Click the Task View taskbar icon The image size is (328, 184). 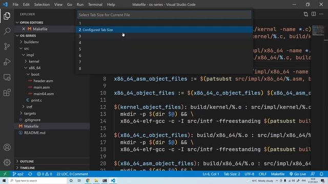tap(79, 180)
